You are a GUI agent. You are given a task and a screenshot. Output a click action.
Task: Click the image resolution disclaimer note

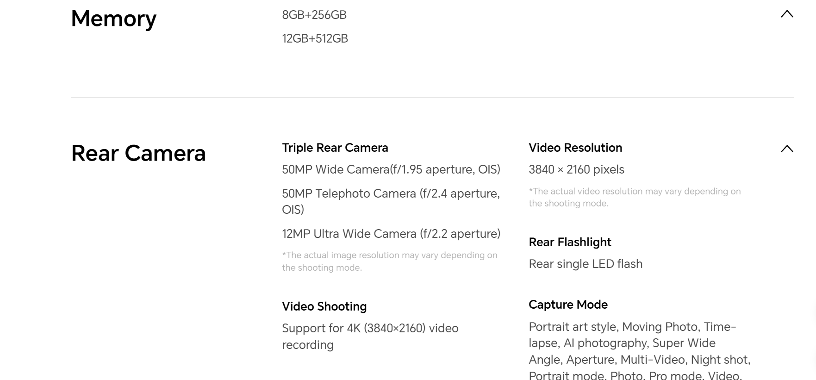point(390,261)
